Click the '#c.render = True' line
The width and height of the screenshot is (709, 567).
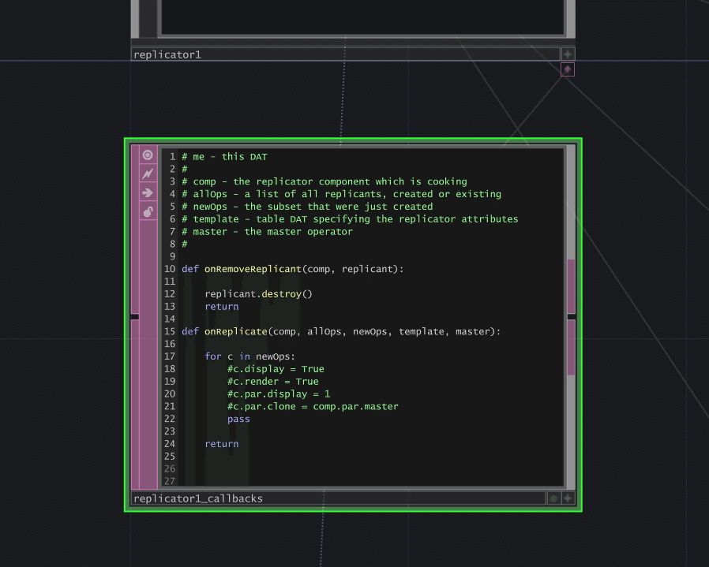[x=273, y=382]
